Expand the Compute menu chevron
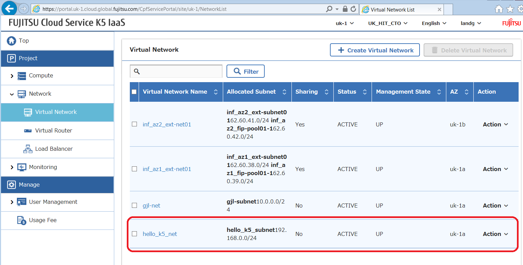523x265 pixels. [12, 76]
